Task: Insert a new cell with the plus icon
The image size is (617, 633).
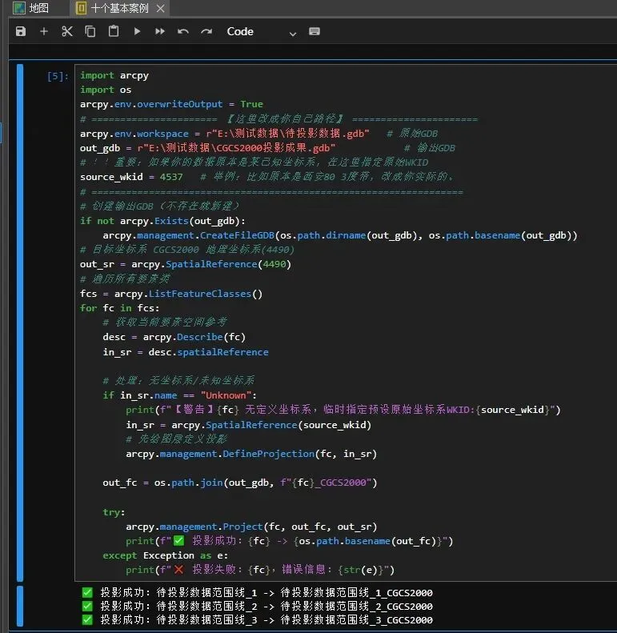Action: 44,31
